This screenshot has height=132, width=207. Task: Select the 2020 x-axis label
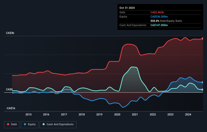[117, 114]
